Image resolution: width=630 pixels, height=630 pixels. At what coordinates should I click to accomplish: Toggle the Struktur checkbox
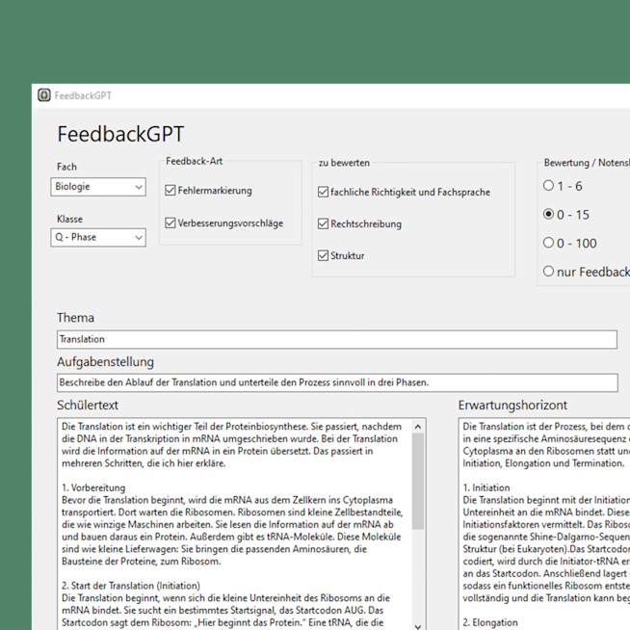click(x=323, y=255)
